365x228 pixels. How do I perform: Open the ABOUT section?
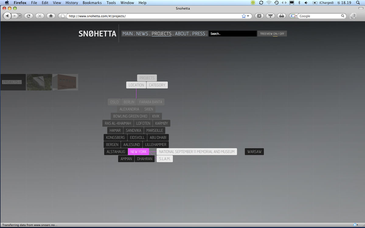pos(182,34)
